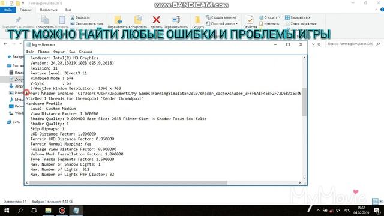Switch to Вид ribbon tab in Explorer

(68, 10)
